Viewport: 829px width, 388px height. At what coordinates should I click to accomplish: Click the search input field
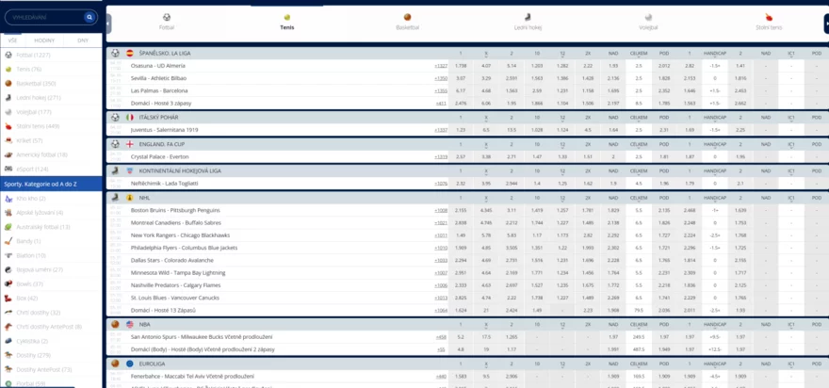pyautogui.click(x=42, y=17)
